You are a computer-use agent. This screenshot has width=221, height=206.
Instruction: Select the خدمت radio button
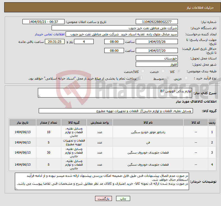coord(163,71)
